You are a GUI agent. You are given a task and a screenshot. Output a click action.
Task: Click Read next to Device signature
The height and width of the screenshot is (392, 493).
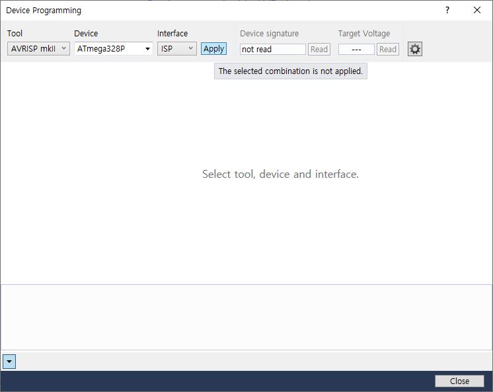(x=319, y=50)
